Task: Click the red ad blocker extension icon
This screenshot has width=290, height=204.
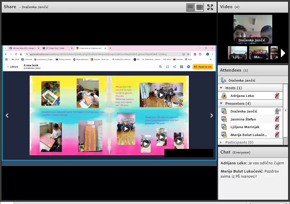Action: pyautogui.click(x=195, y=54)
